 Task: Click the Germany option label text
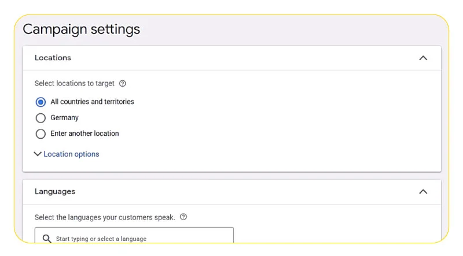click(x=64, y=118)
